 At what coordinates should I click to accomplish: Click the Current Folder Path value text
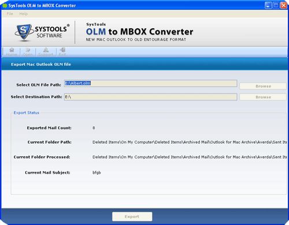click(190, 142)
